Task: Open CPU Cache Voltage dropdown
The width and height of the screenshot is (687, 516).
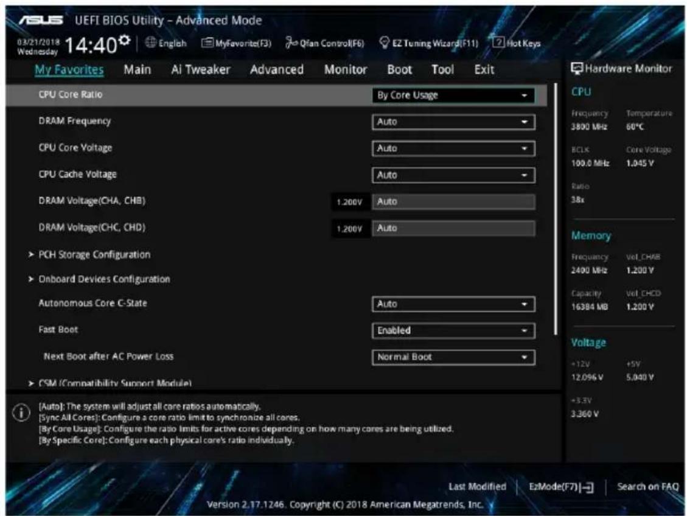Action: click(453, 175)
